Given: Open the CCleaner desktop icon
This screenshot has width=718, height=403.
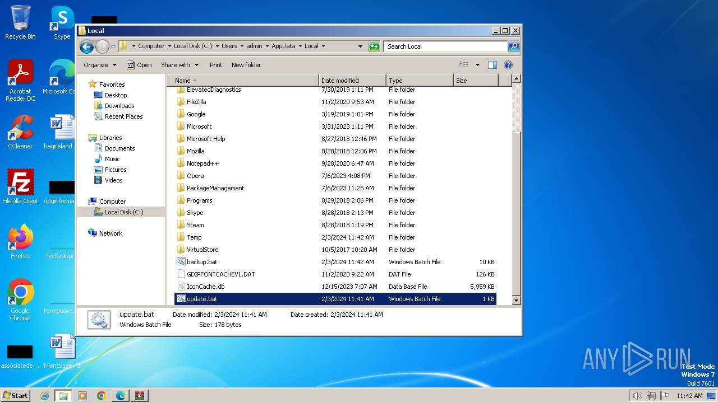Looking at the screenshot, I should click(20, 132).
